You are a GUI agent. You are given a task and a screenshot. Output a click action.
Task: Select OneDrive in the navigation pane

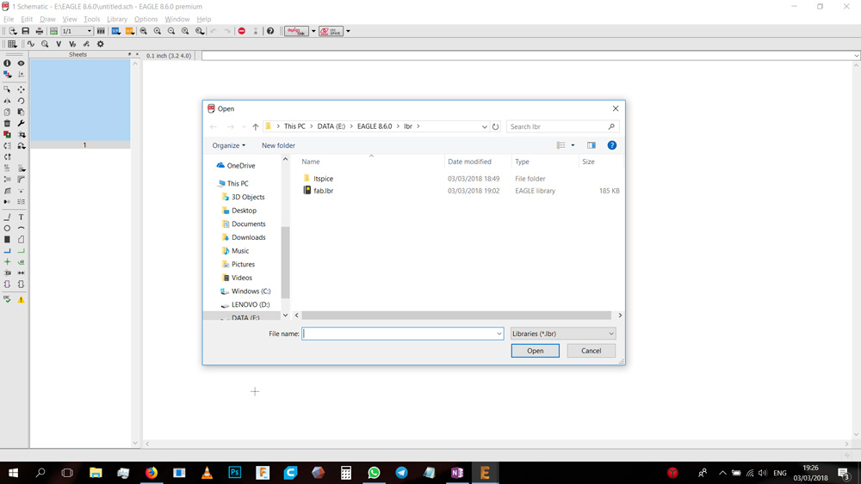click(x=241, y=166)
